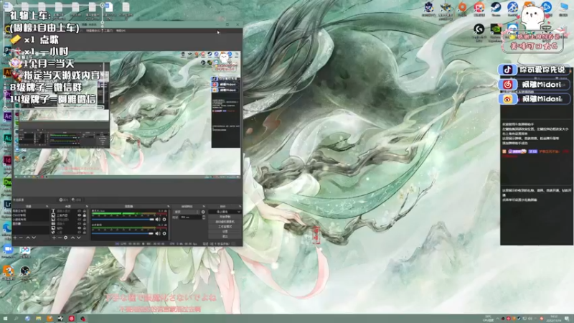Select the first scene in Scenes list
Viewport: 574px width, 323px height.
(30, 210)
